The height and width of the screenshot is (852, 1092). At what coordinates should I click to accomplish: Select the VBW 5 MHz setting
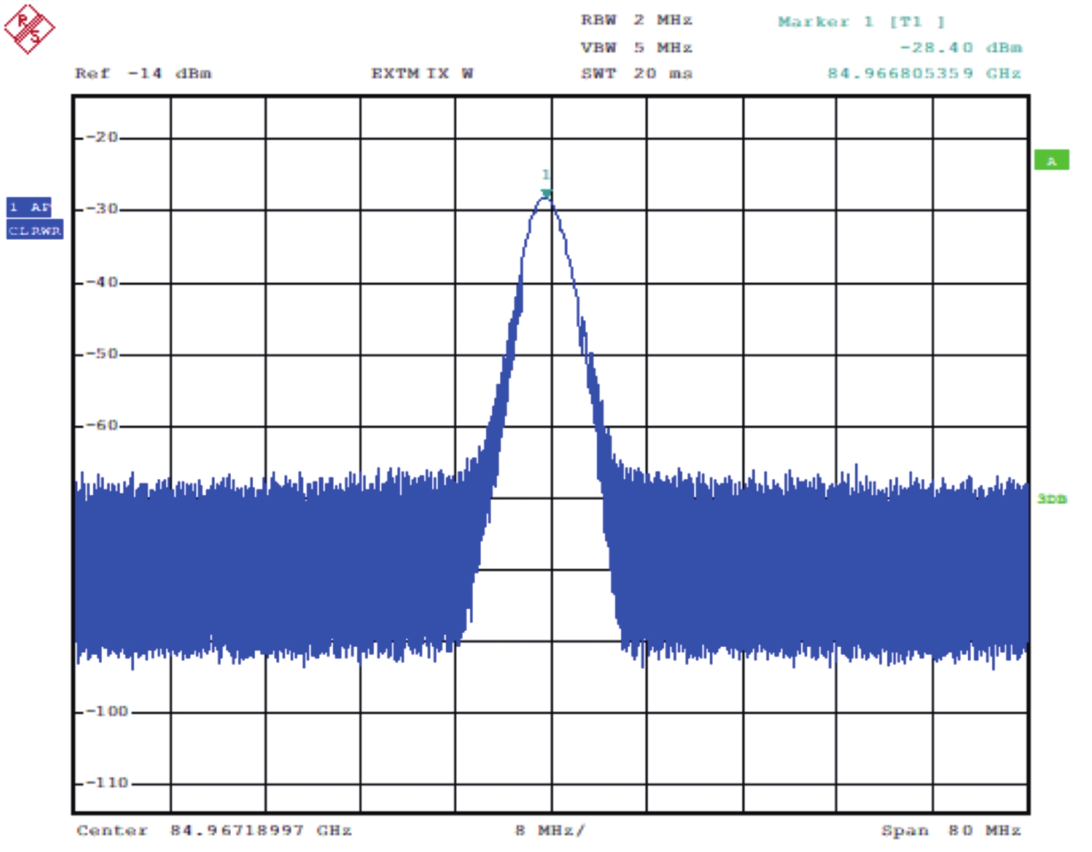tap(636, 47)
